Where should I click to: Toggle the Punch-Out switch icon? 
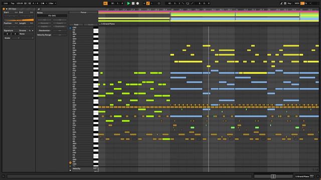192,3
